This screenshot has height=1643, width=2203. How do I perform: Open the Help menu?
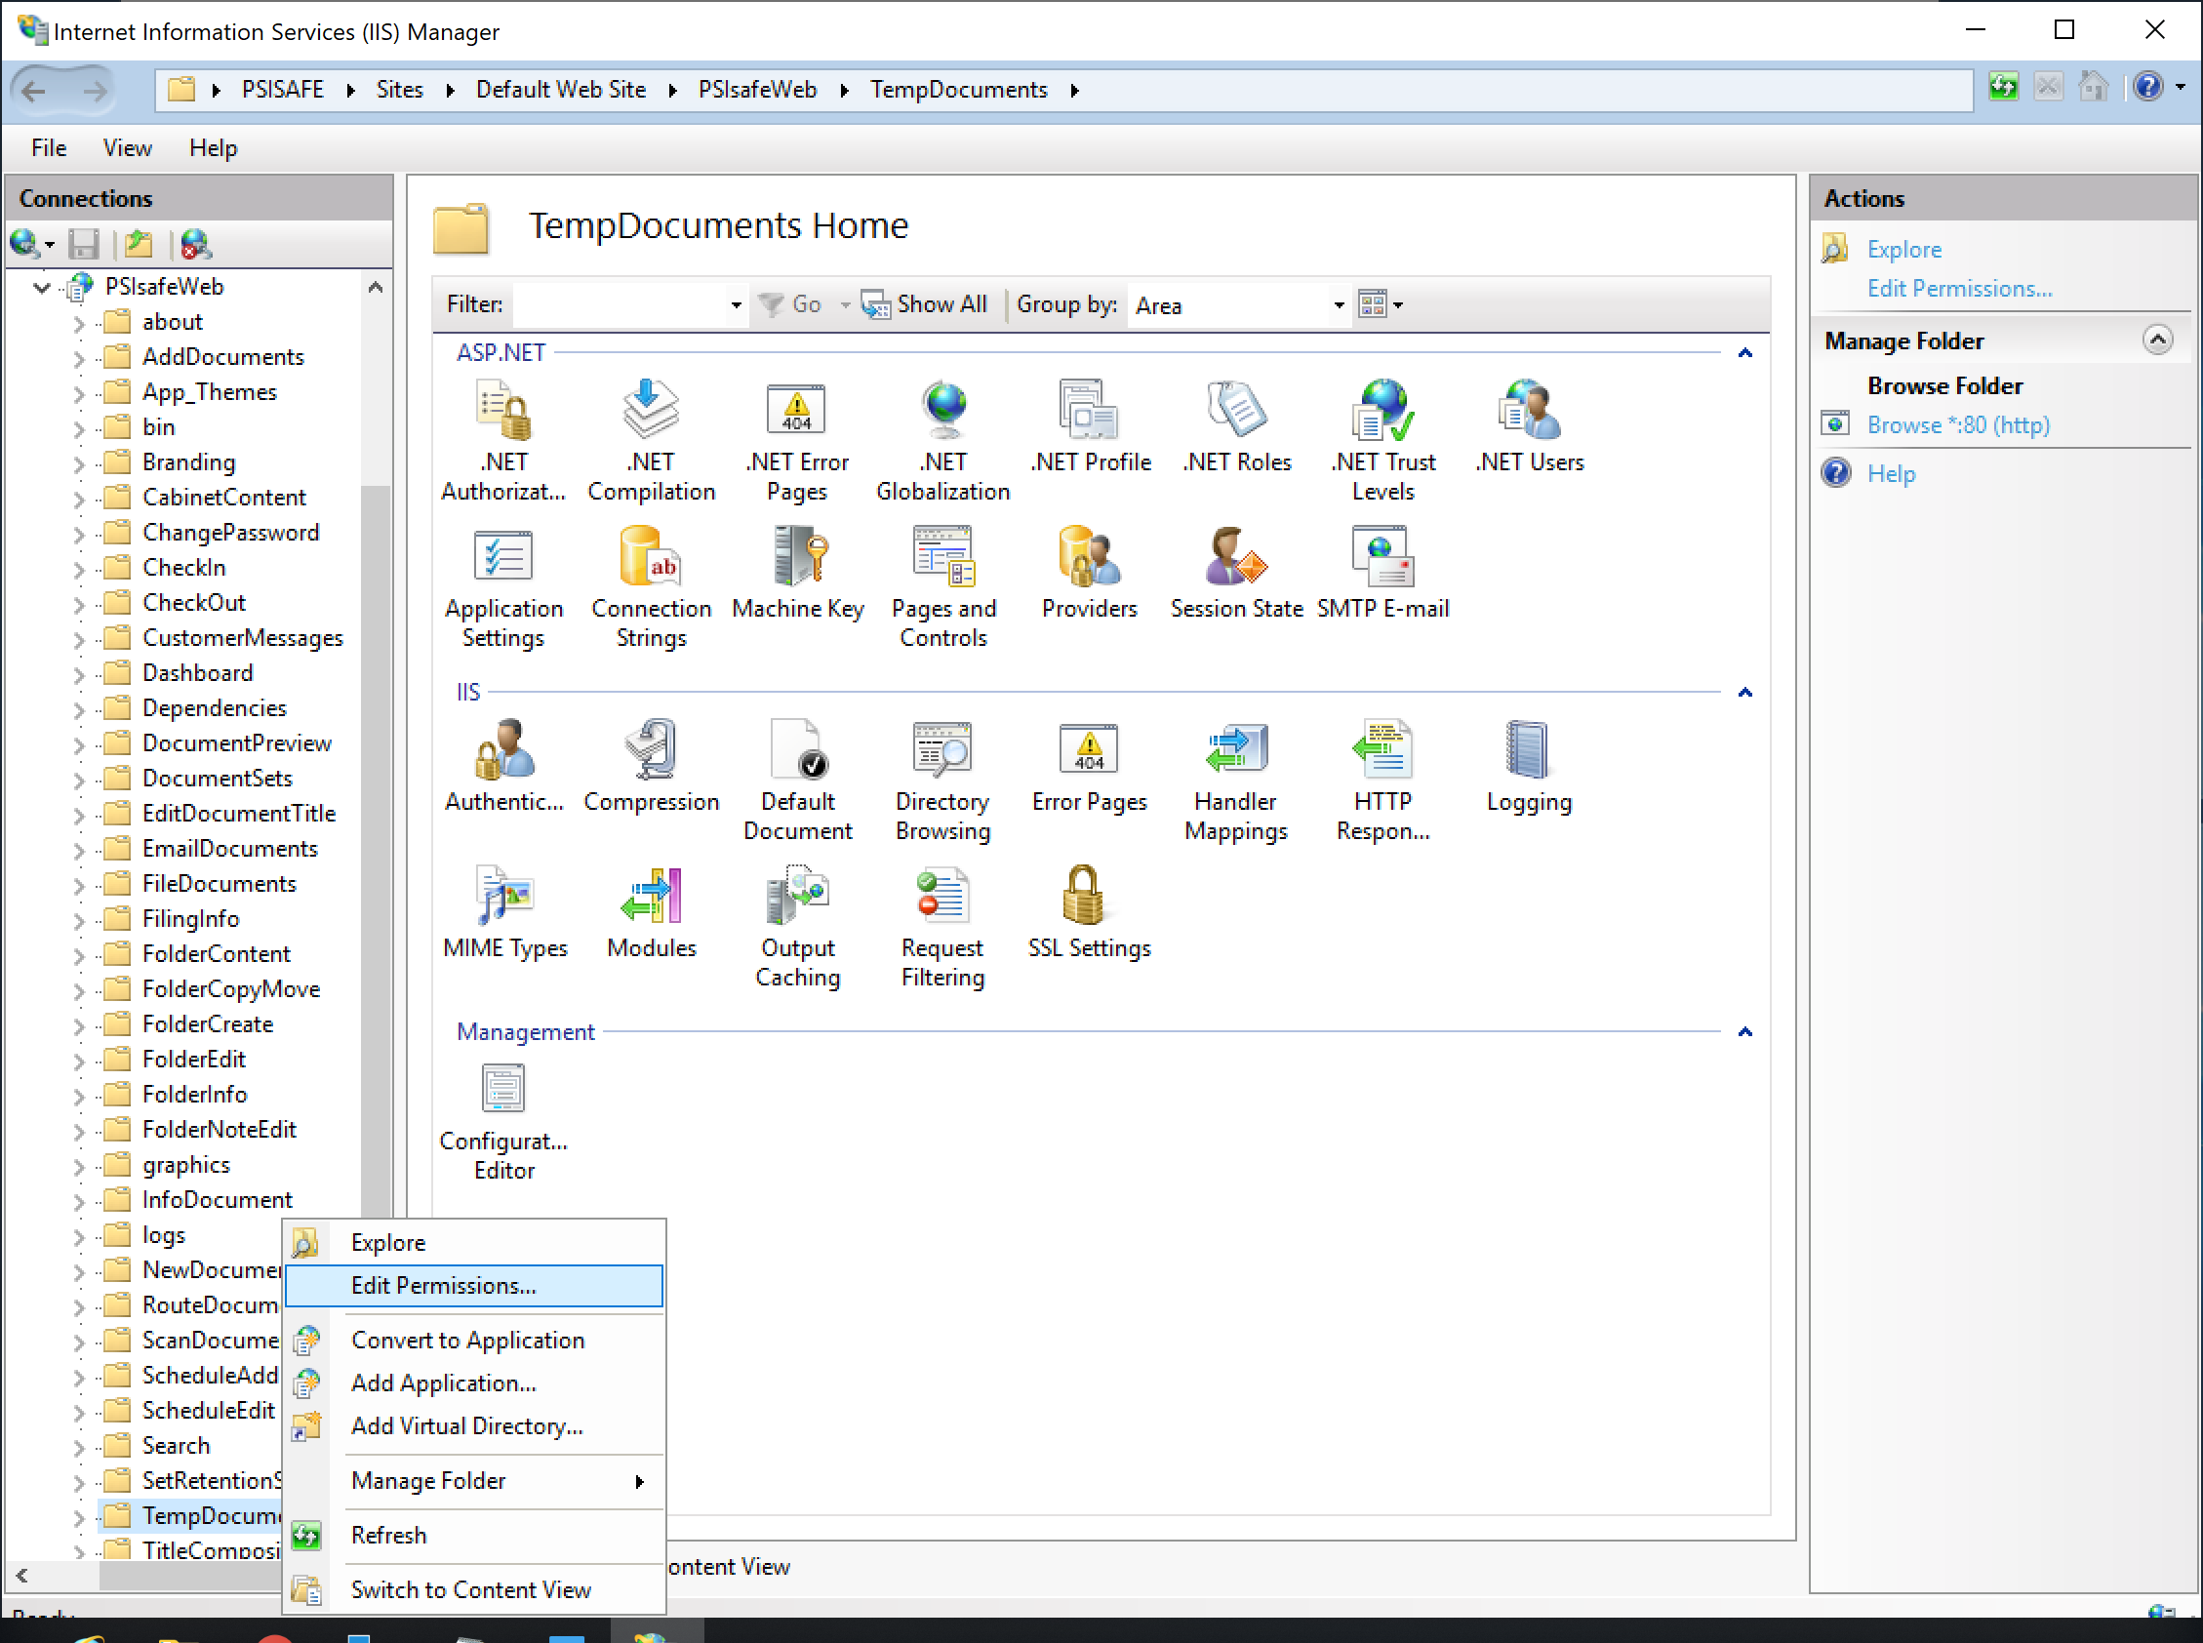213,148
